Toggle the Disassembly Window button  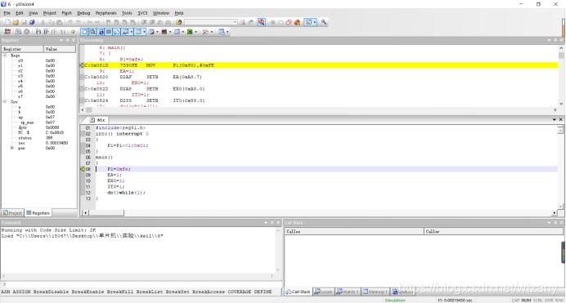pyautogui.click(x=92, y=32)
